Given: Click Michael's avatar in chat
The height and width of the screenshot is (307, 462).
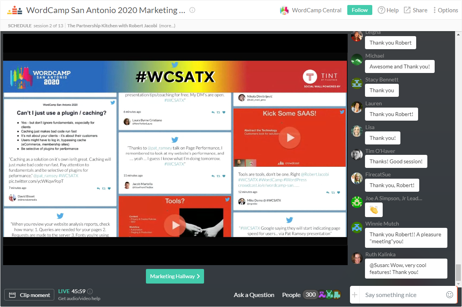Looking at the screenshot, I should coord(357,60).
